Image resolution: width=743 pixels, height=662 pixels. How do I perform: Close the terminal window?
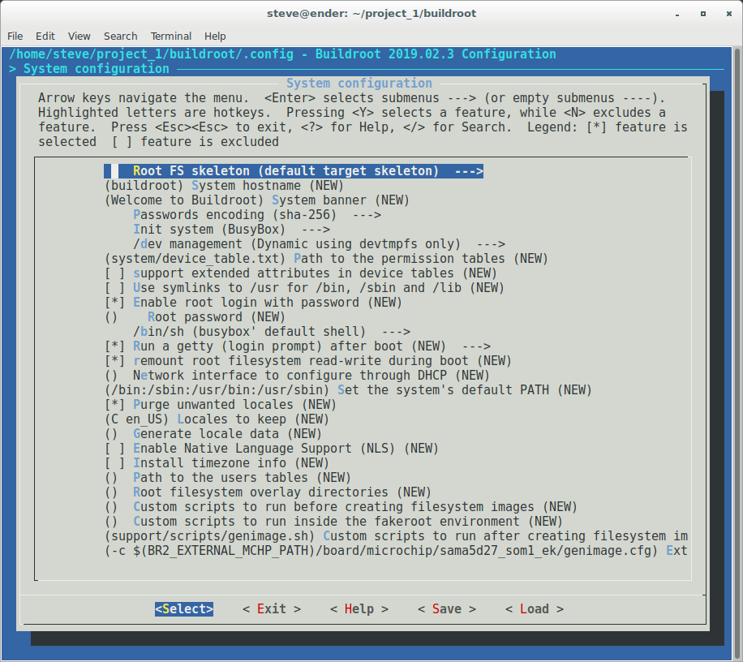[x=726, y=14]
